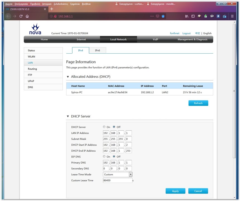Screen dimensions: 240x201
Task: Click the last octet of DHCP Start IP
Action: (129, 145)
